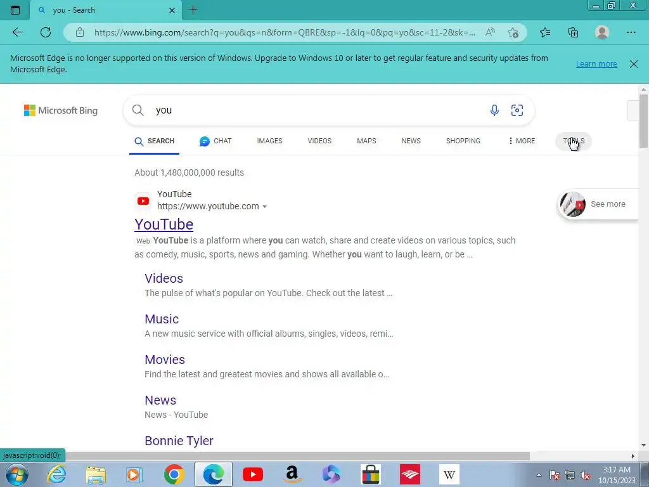Switch to the NEWS tab
649x487 pixels.
click(x=411, y=141)
